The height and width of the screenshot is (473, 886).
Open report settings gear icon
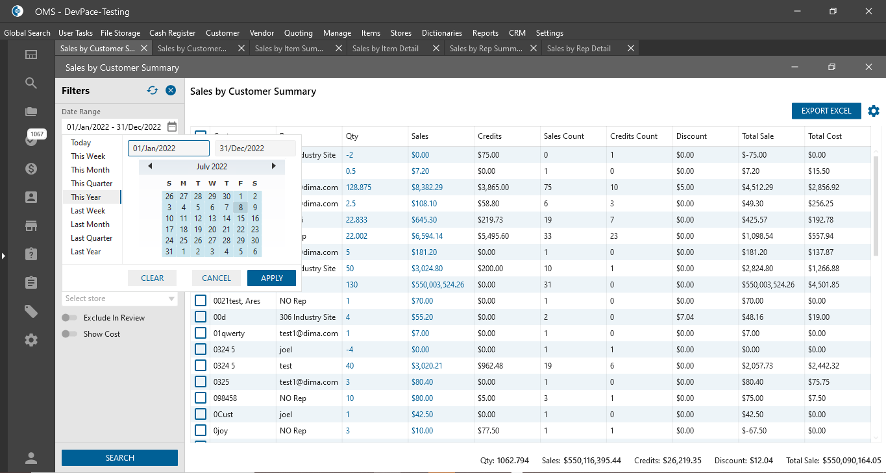click(874, 111)
